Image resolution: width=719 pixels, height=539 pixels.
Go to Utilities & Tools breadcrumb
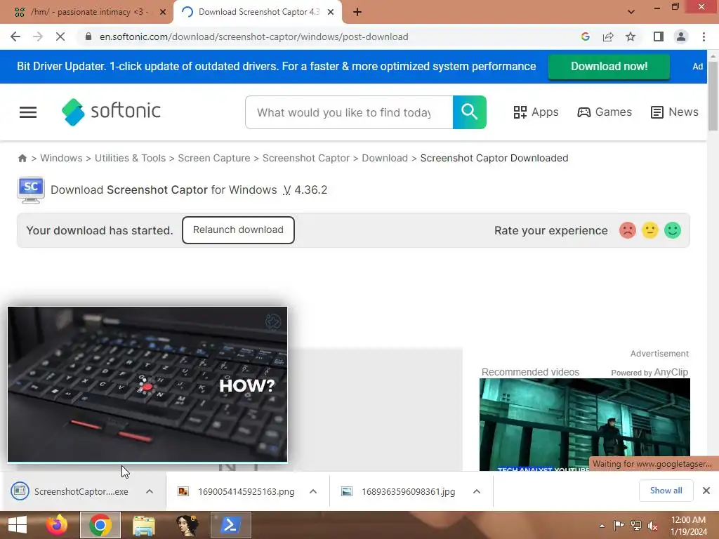click(130, 158)
